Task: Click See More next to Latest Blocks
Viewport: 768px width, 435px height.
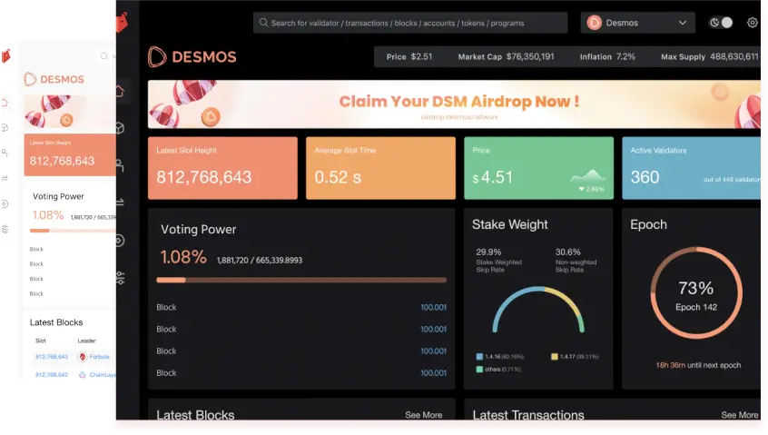Action: click(423, 415)
